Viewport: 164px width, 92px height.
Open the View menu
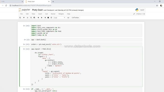click(33, 14)
